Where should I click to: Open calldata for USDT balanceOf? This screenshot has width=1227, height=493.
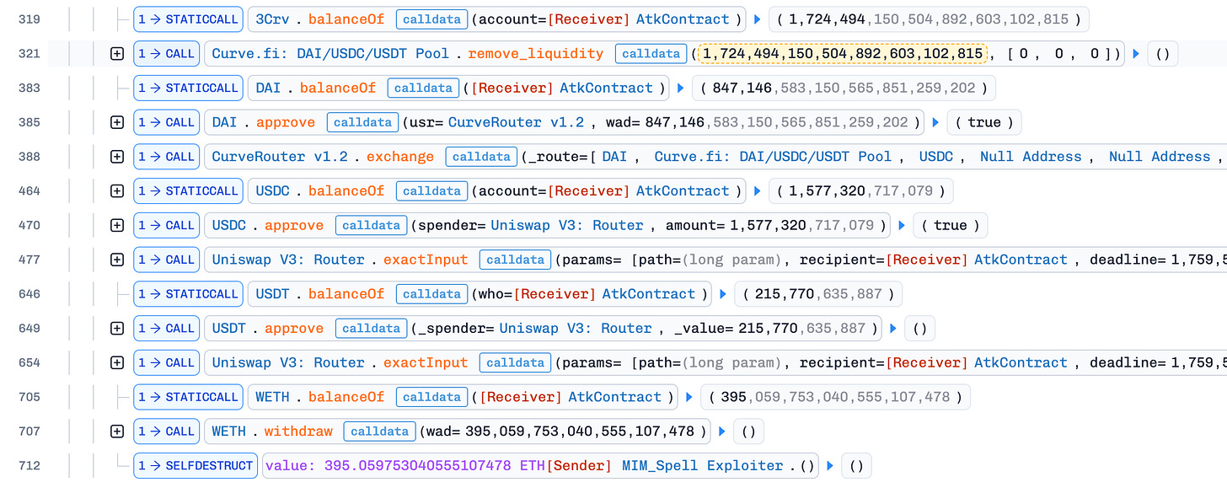click(x=431, y=294)
